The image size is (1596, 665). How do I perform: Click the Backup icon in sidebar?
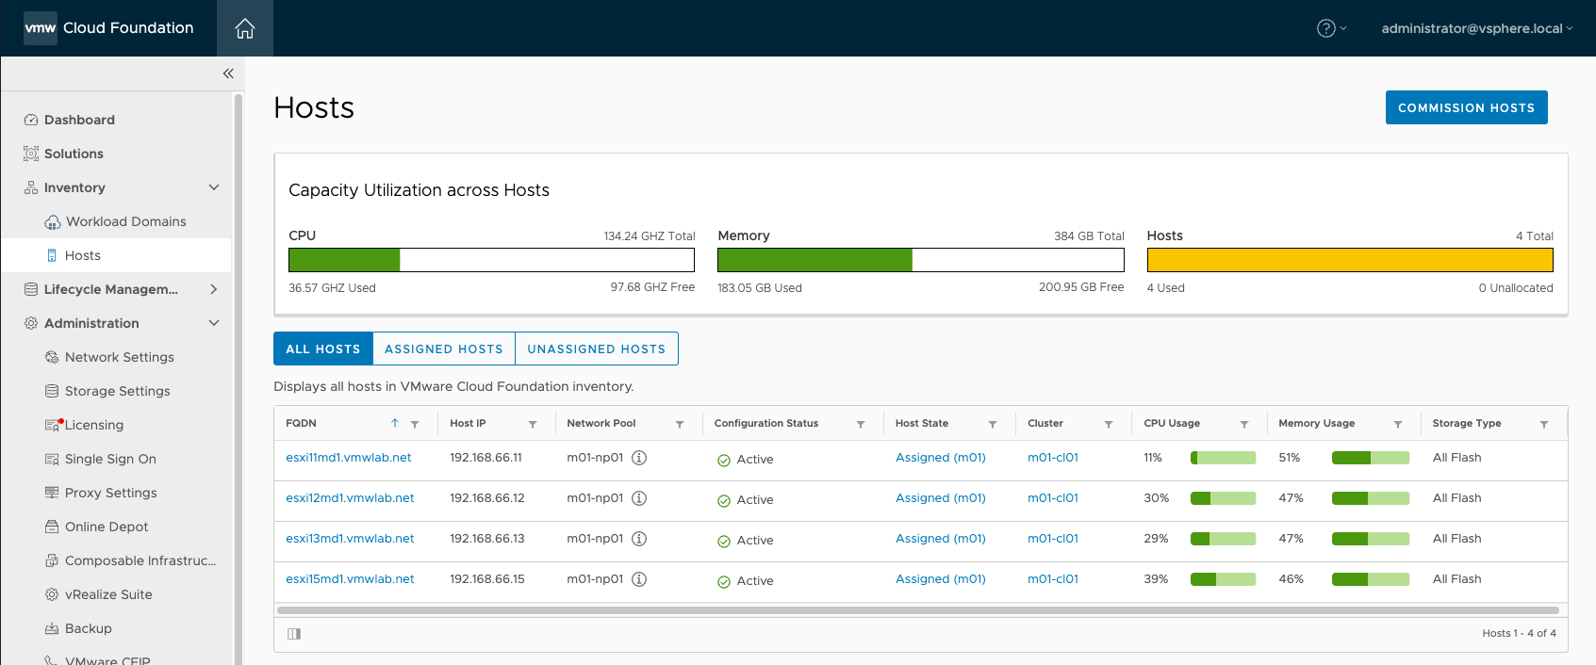[x=52, y=628]
